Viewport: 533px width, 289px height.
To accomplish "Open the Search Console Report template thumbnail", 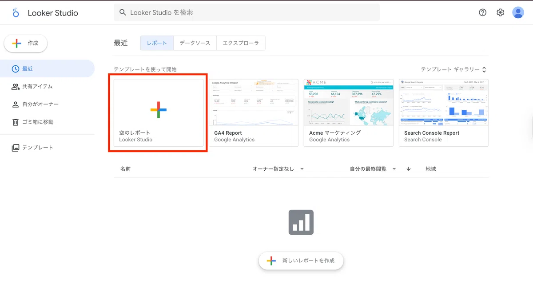I will 444,103.
